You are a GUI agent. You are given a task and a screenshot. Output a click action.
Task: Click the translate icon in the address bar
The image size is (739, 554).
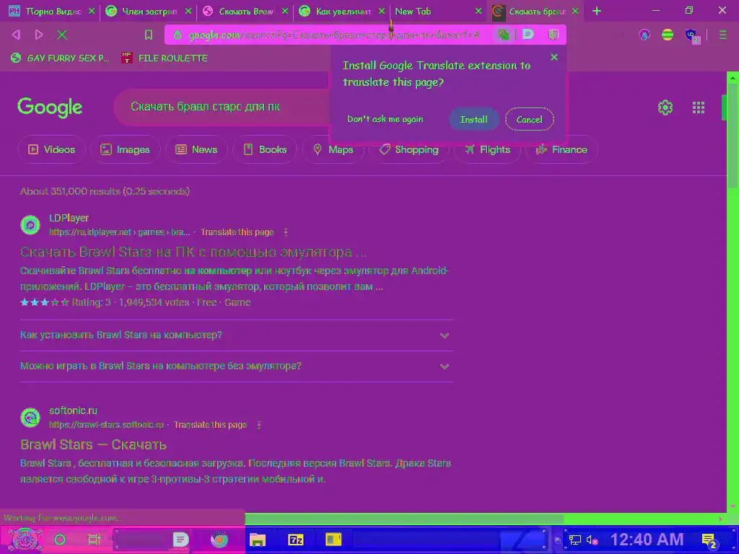pos(503,35)
